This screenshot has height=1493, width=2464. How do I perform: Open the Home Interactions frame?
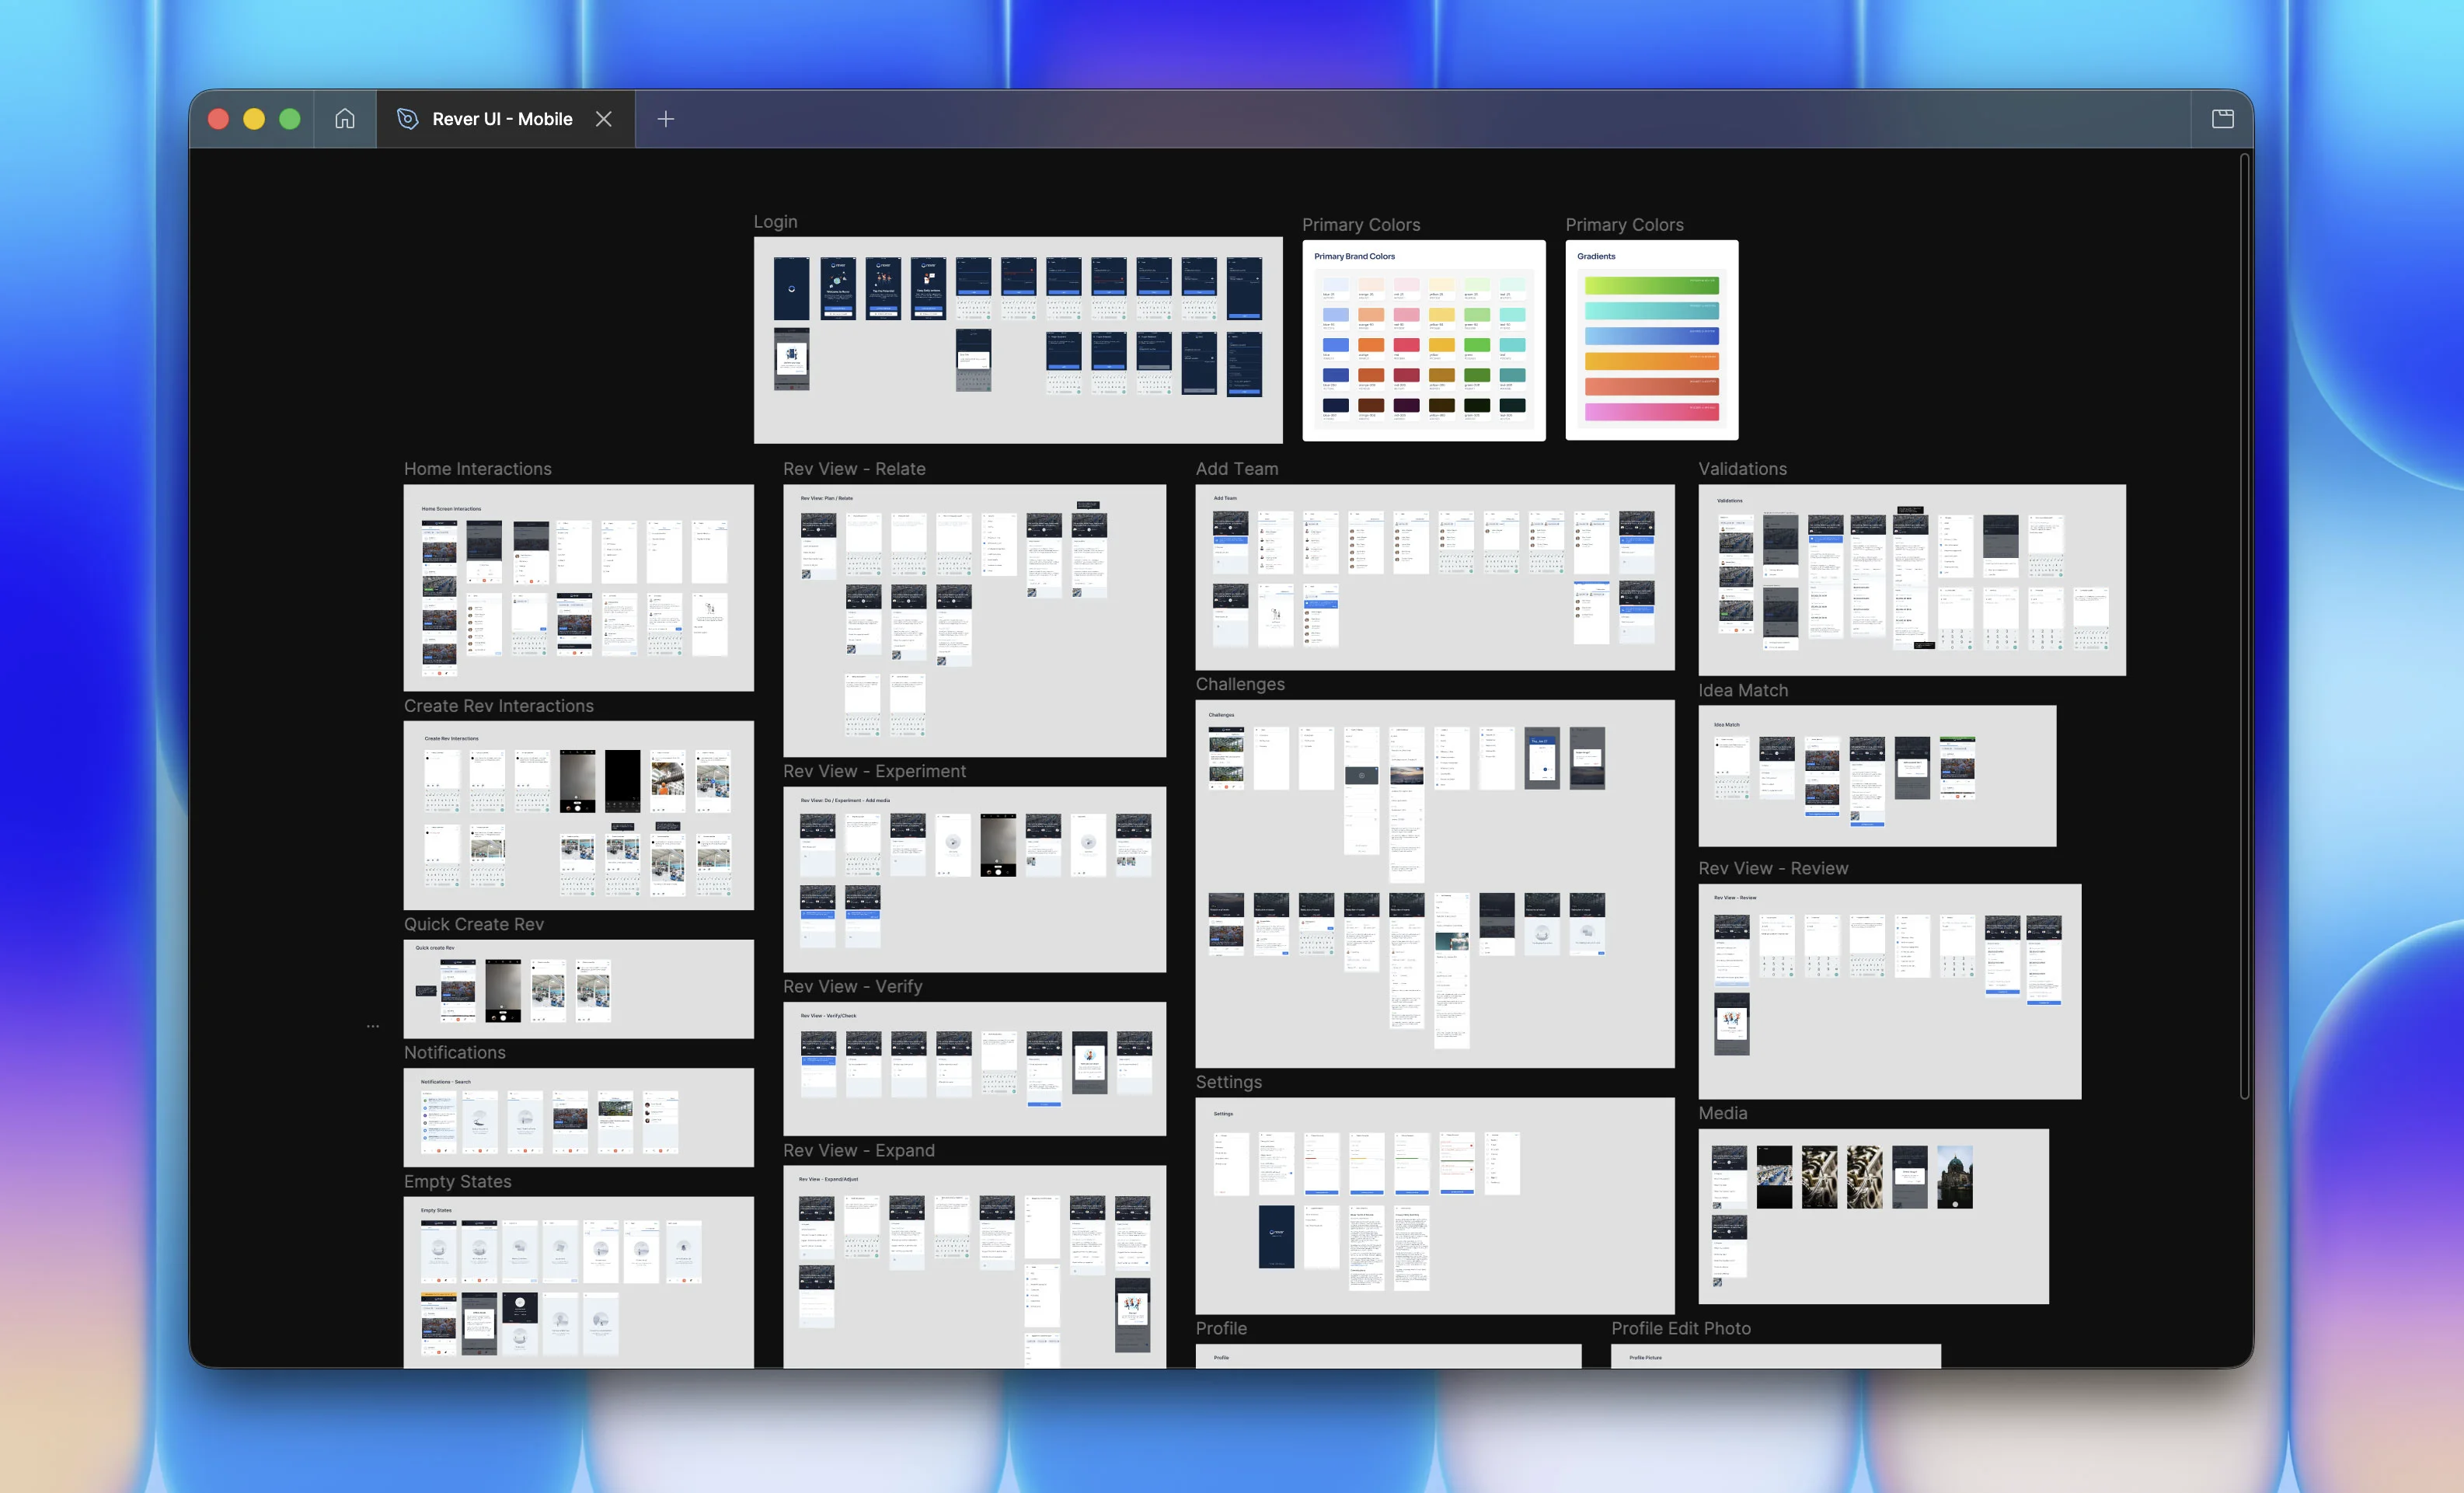pos(578,587)
